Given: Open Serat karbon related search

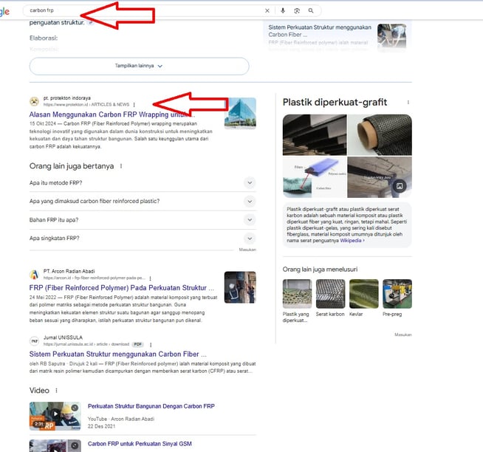Looking at the screenshot, I should 330,298.
